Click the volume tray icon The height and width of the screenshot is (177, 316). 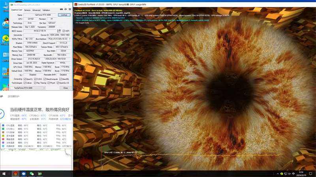[x=290, y=174]
